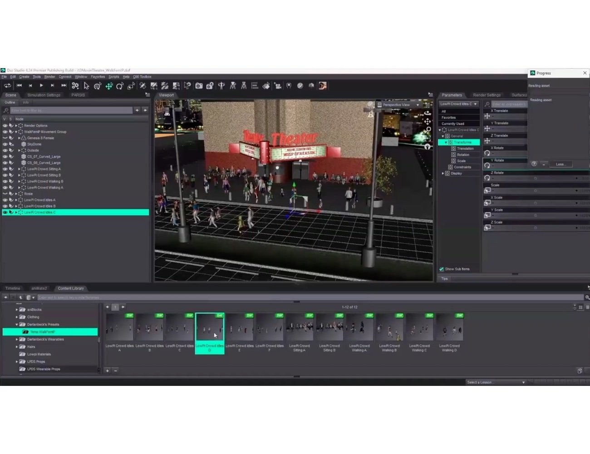Click the camera render icon in toolbar

(199, 86)
